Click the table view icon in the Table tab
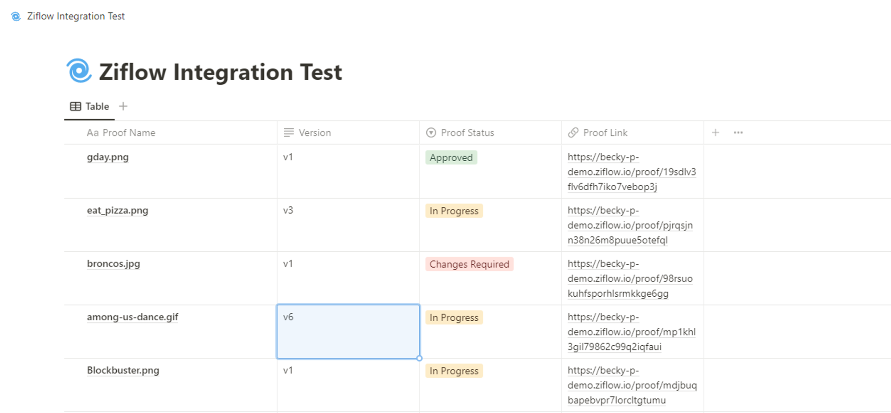This screenshot has width=891, height=413. click(76, 106)
